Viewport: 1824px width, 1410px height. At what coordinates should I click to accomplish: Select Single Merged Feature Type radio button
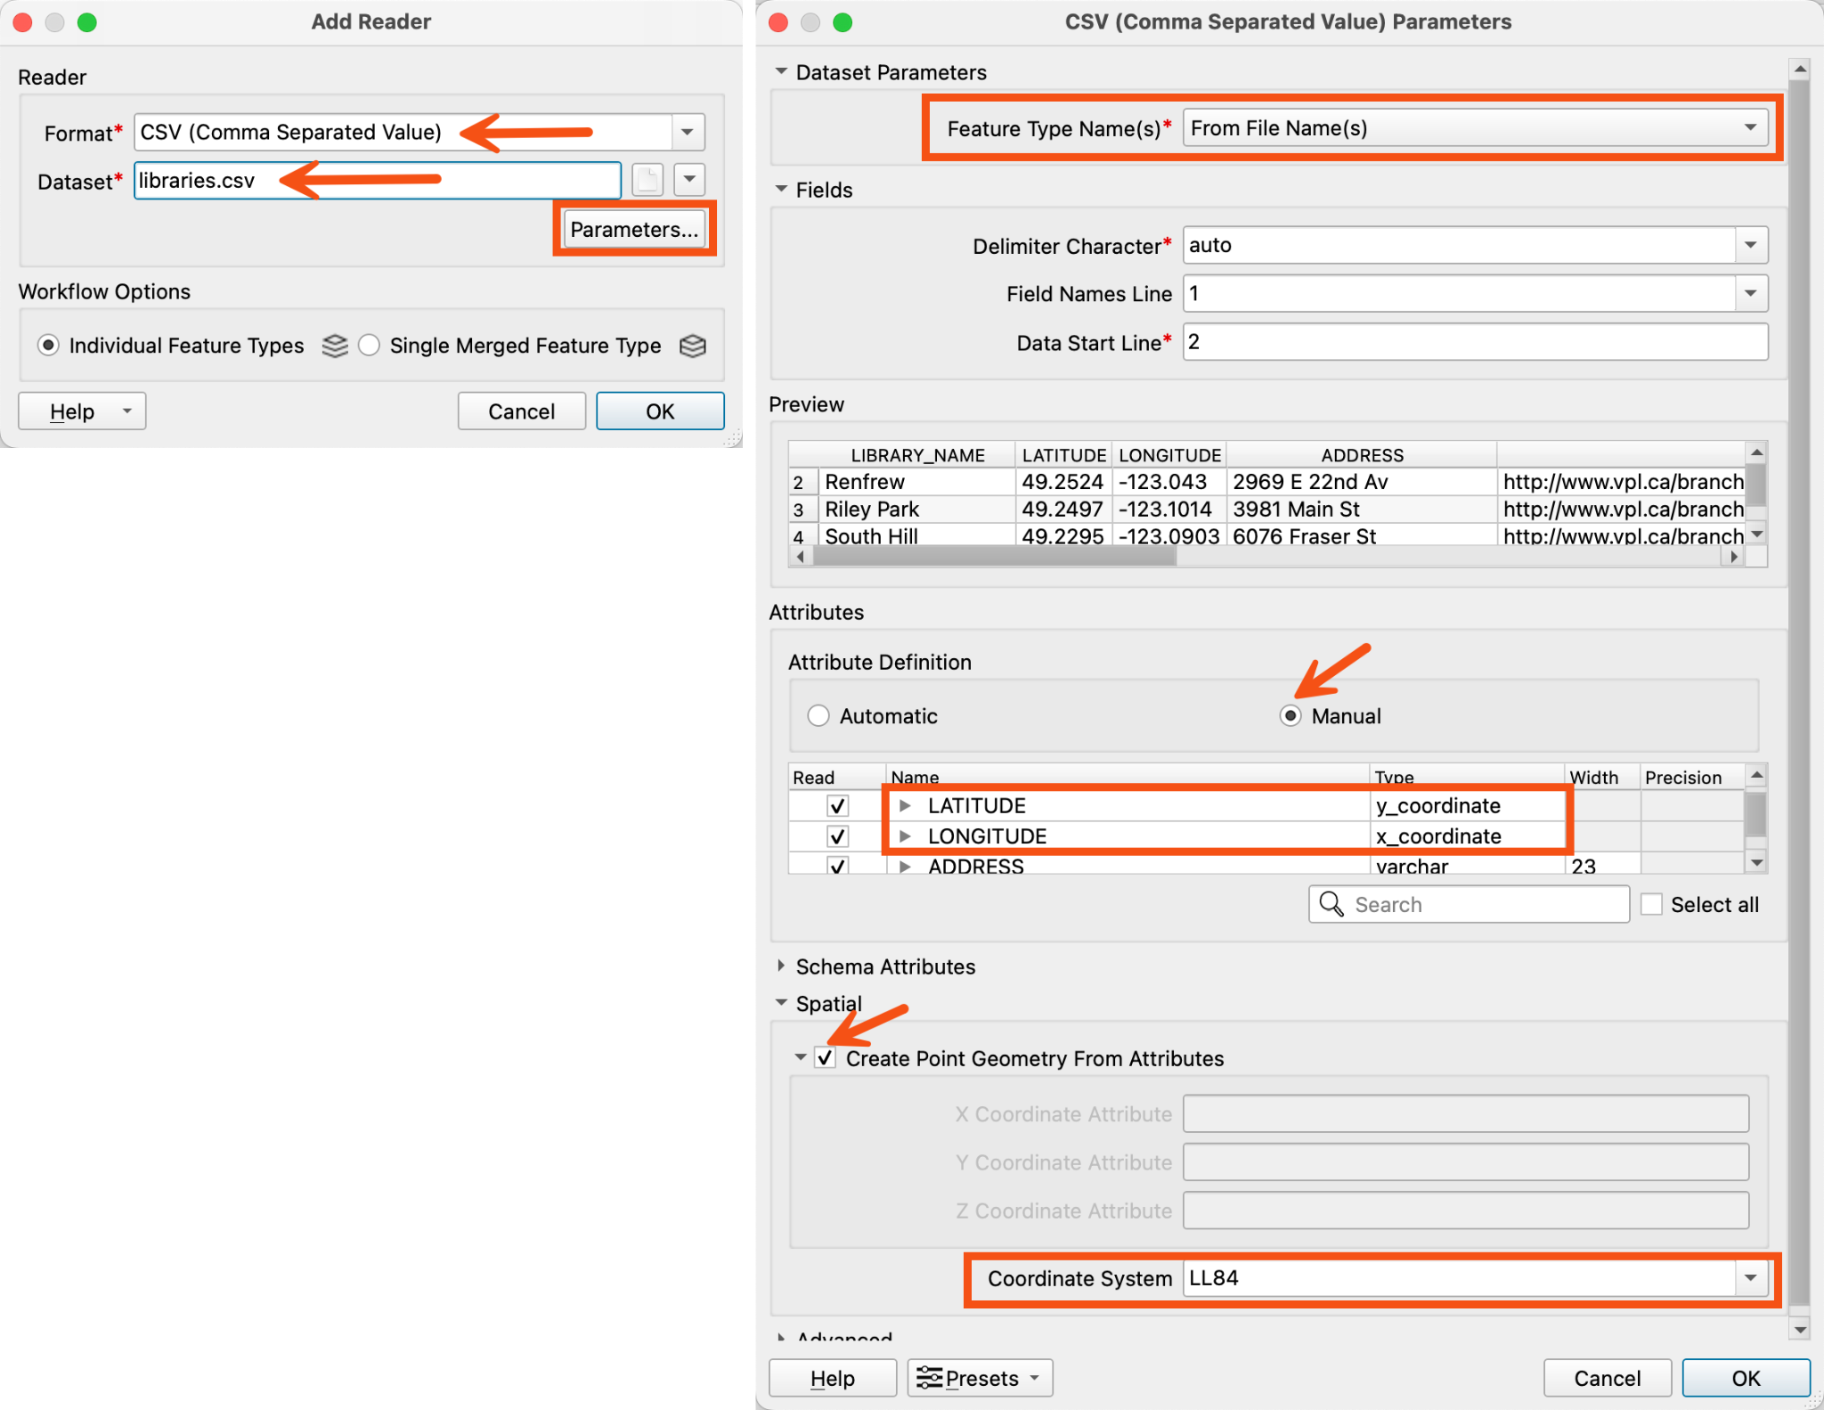(369, 345)
